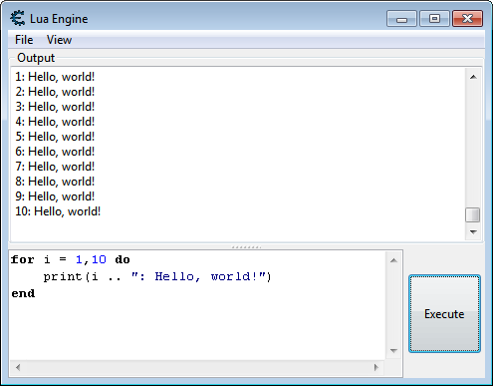
Task: Click the "end" keyword in the script
Action: [x=23, y=293]
